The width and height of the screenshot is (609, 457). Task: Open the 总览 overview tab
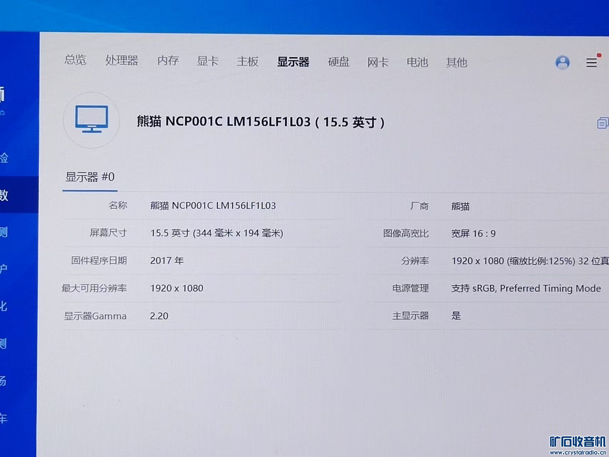click(75, 59)
